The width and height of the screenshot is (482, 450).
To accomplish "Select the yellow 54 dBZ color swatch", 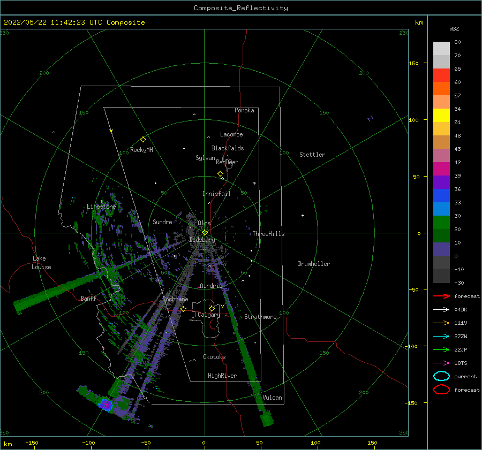I will pyautogui.click(x=441, y=115).
